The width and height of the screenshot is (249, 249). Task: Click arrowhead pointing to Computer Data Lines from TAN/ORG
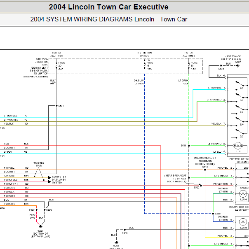click(x=49, y=177)
